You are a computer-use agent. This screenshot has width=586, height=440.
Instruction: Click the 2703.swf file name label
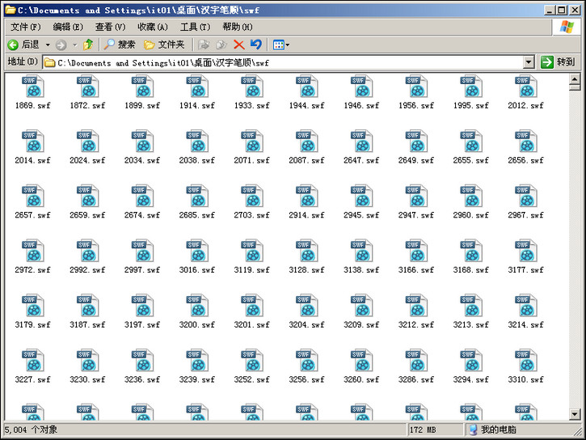(252, 215)
